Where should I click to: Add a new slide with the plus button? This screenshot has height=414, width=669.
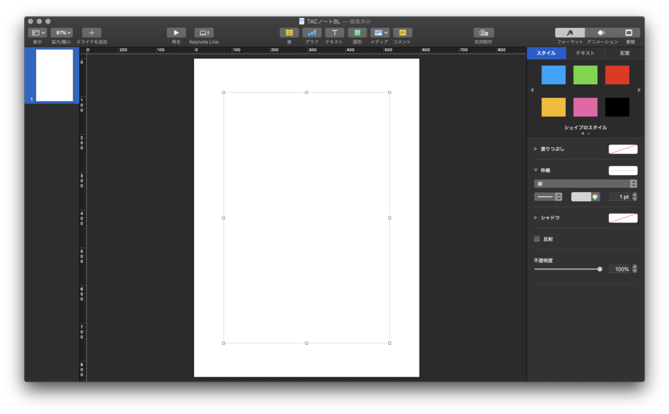91,33
